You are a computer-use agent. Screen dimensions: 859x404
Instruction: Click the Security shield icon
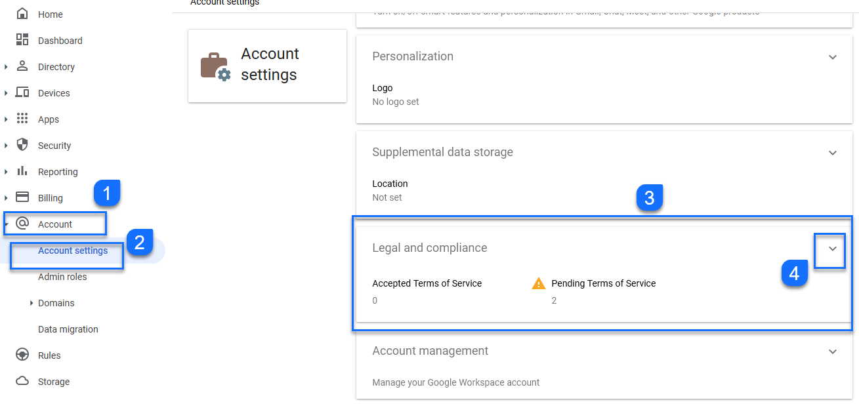click(22, 145)
